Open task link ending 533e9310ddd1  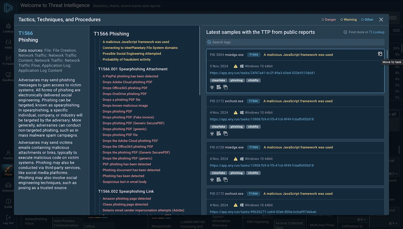click(262, 73)
